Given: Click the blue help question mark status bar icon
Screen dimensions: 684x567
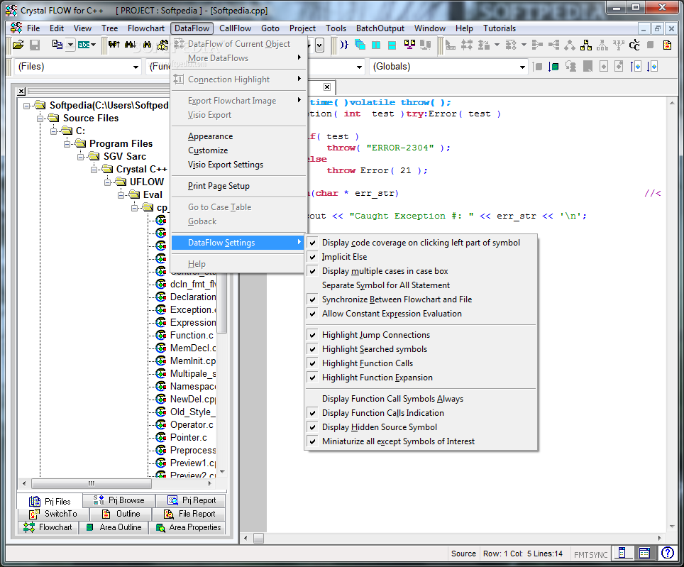Looking at the screenshot, I should (x=668, y=553).
